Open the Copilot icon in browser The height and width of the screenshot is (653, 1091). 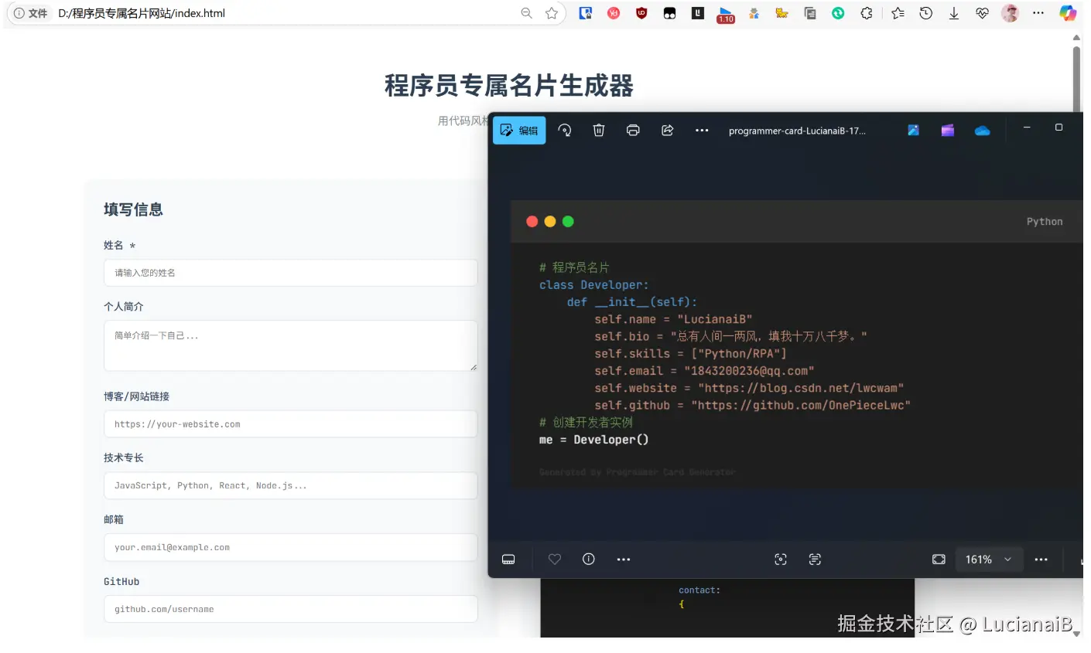pyautogui.click(x=1068, y=13)
